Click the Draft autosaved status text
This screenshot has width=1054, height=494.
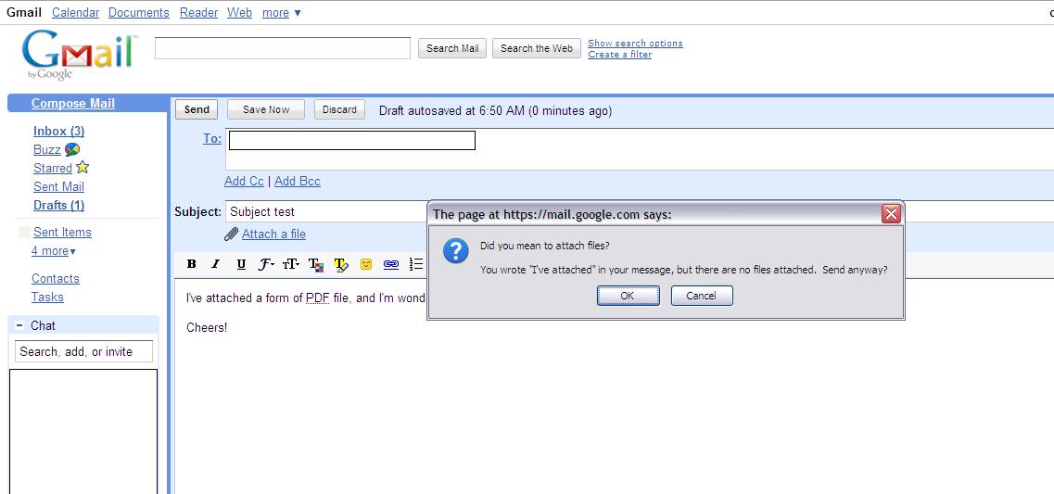pyautogui.click(x=495, y=110)
